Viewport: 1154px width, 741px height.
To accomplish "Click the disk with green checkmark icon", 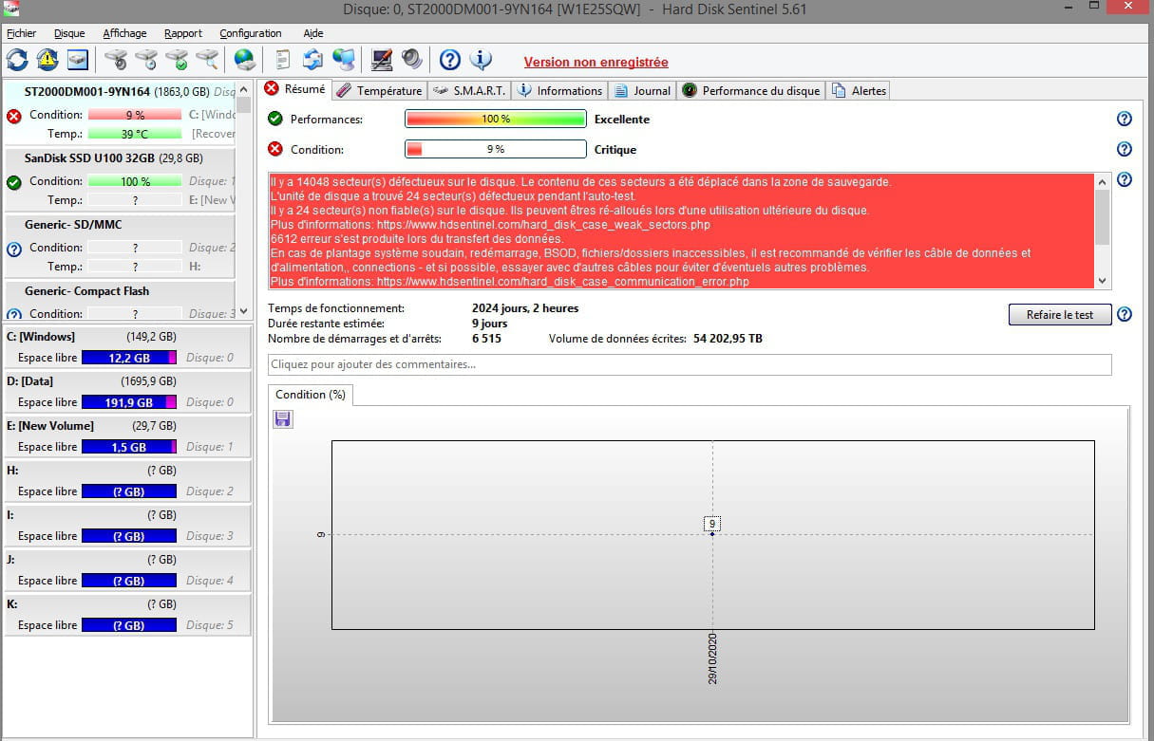I will pos(176,60).
